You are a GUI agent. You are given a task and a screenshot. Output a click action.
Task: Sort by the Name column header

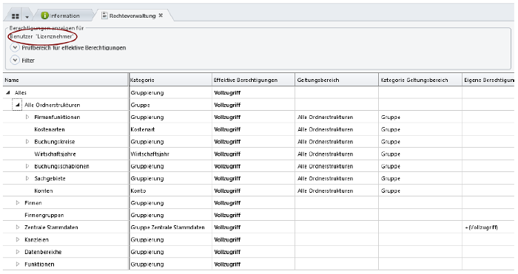(65, 80)
